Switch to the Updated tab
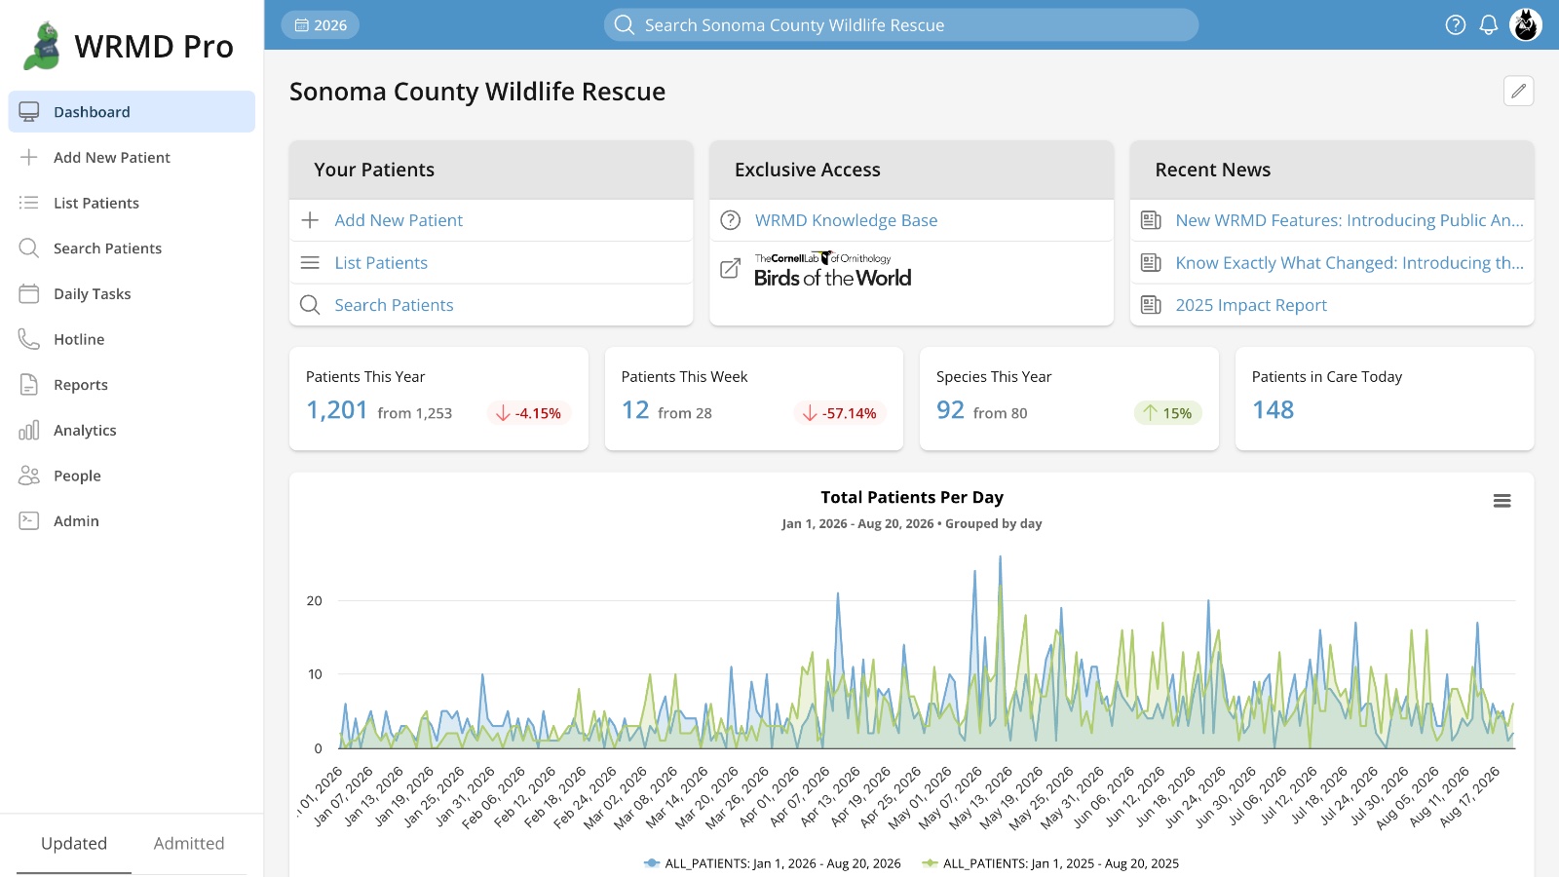This screenshot has width=1559, height=877. coord(74,844)
